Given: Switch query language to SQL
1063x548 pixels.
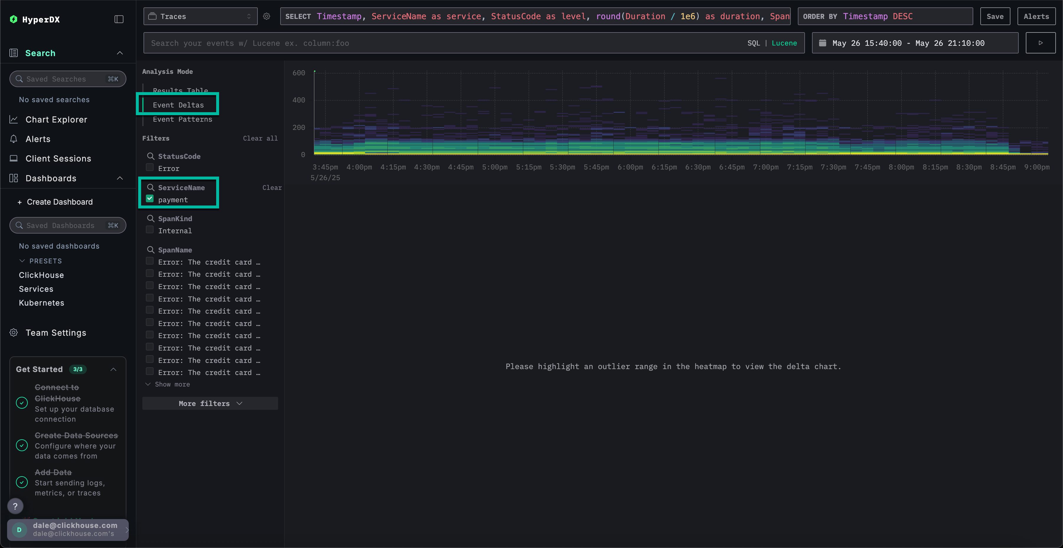Looking at the screenshot, I should click(753, 43).
